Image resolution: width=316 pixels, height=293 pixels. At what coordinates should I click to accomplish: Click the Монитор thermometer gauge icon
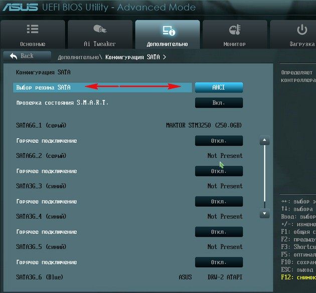point(235,30)
